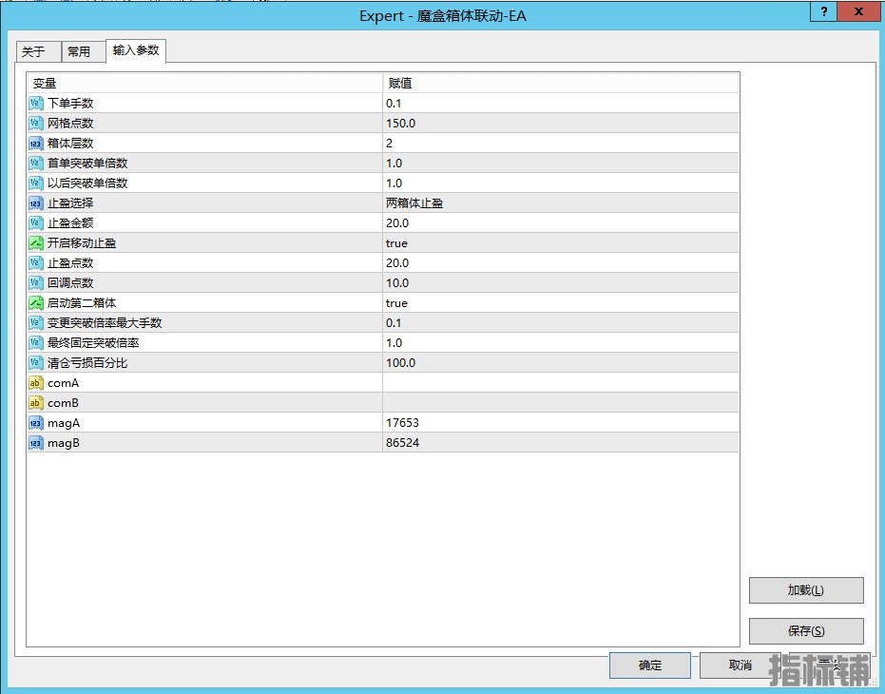Image resolution: width=885 pixels, height=694 pixels.
Task: Select the comB variable name
Action: coord(63,403)
